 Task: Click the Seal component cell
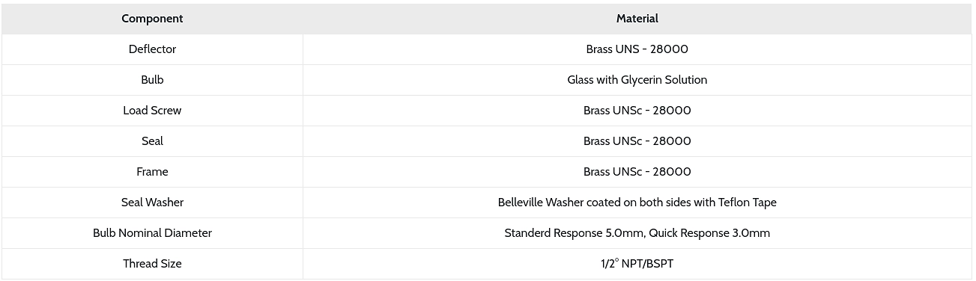click(152, 141)
